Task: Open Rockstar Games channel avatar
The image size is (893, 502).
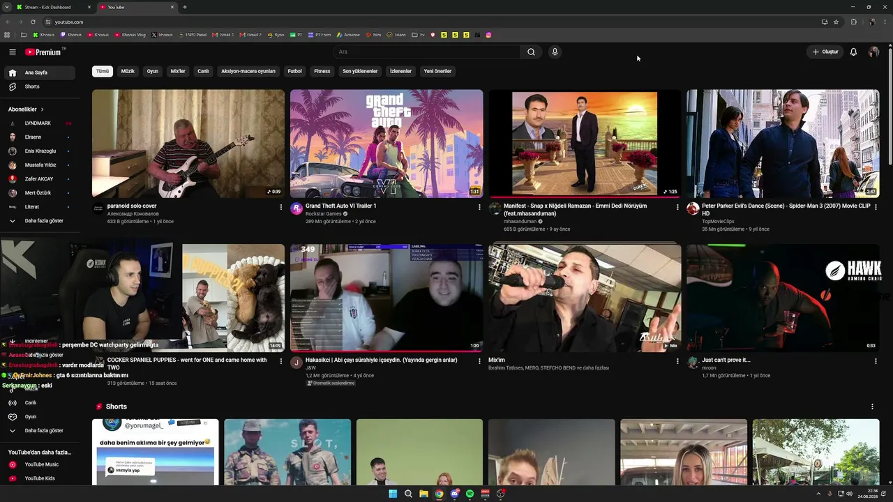Action: pyautogui.click(x=297, y=208)
